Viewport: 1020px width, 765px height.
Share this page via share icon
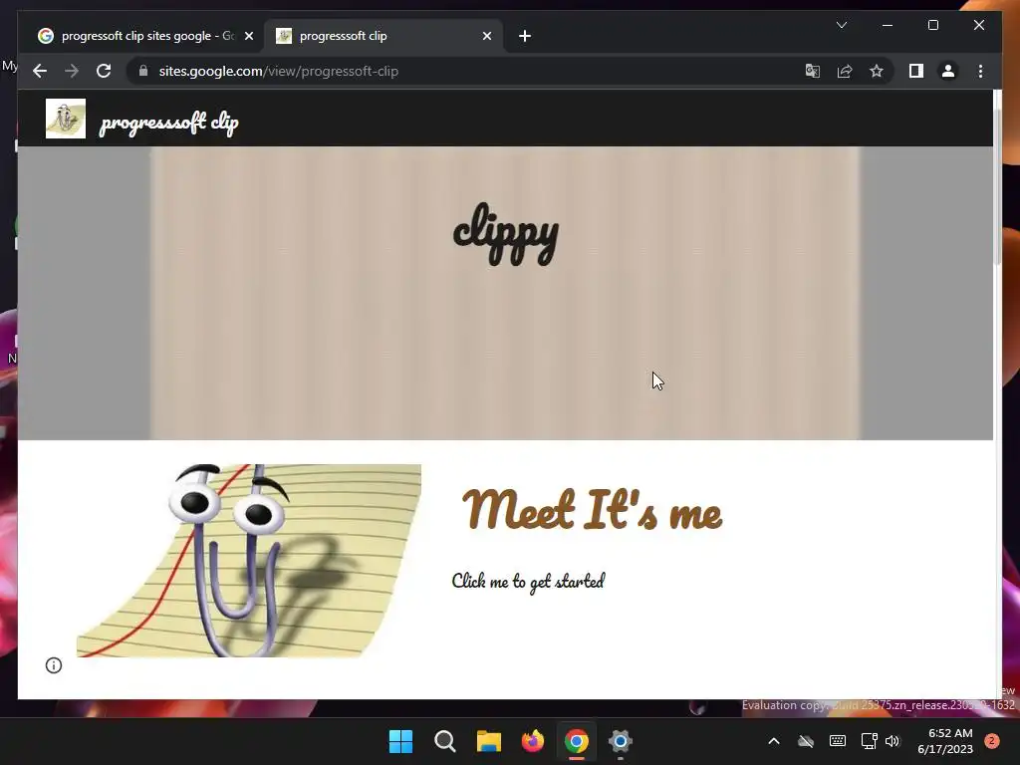pyautogui.click(x=845, y=71)
